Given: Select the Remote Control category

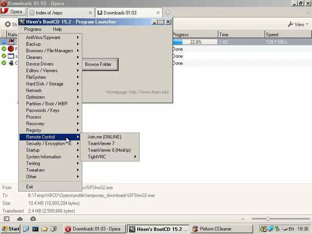Looking at the screenshot, I should tap(51, 137).
